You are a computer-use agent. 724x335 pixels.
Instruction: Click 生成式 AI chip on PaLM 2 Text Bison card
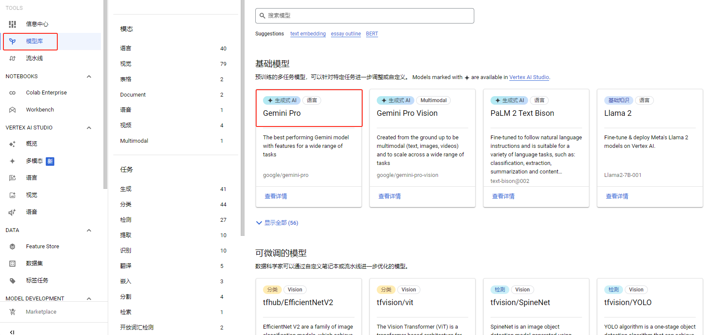coord(509,100)
